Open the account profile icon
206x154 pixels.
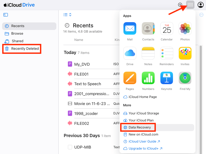200,5
